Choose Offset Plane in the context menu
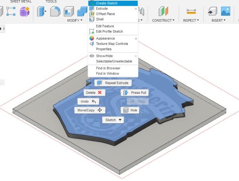Screen dimensions: 239x181 pyautogui.click(x=113, y=14)
